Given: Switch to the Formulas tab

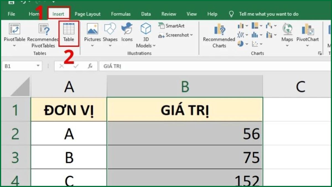Looking at the screenshot, I should pos(121,14).
